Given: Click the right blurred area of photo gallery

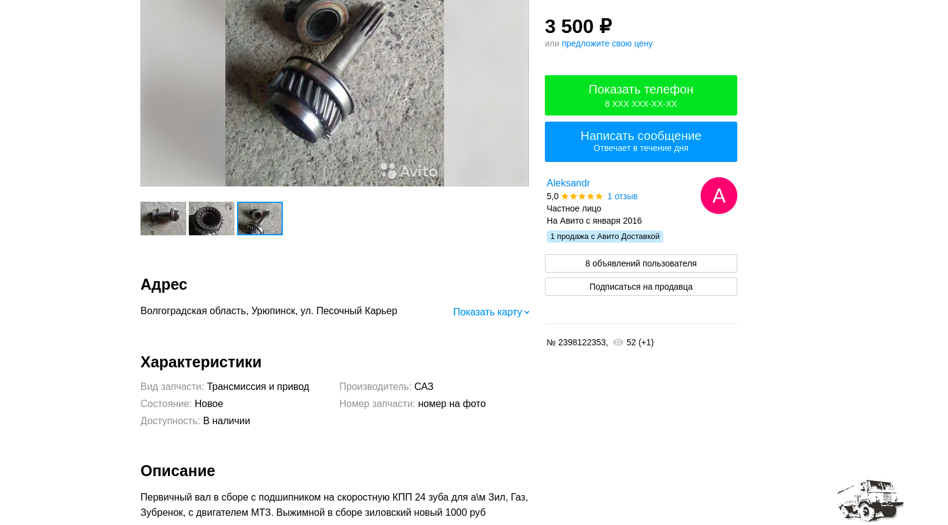Looking at the screenshot, I should (486, 93).
